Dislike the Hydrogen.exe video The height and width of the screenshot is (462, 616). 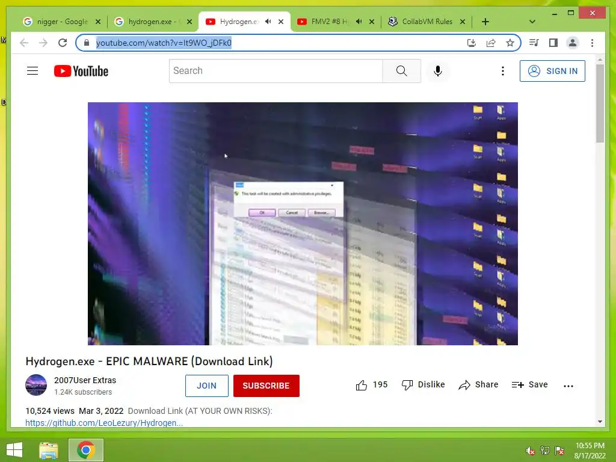423,385
